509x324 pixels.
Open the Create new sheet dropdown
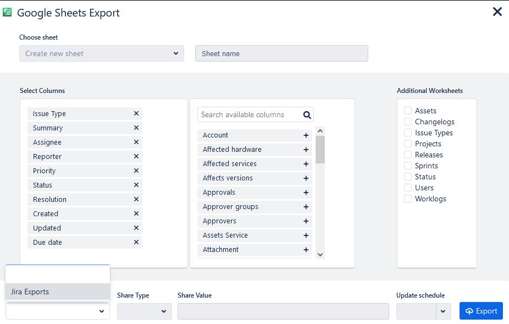coord(102,53)
